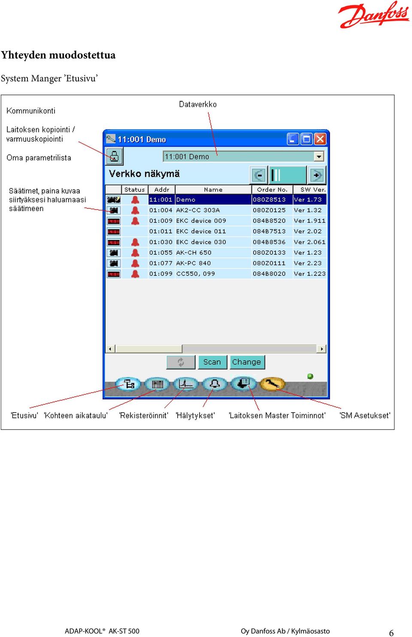Click the Name column header
This screenshot has height=637, width=412.
coord(213,190)
